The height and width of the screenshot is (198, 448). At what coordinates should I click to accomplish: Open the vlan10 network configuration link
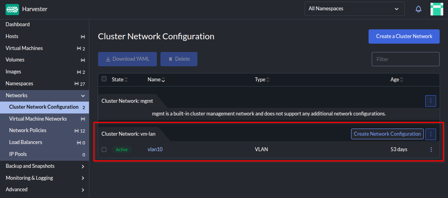point(155,150)
